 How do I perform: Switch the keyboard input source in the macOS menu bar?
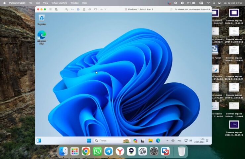(201, 3)
